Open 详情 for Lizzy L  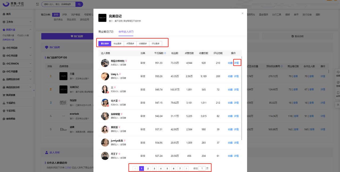pyautogui.click(x=236, y=76)
